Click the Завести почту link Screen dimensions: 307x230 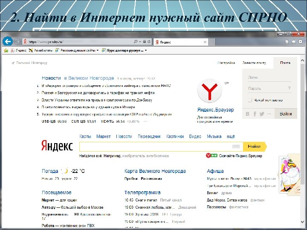[254, 63]
